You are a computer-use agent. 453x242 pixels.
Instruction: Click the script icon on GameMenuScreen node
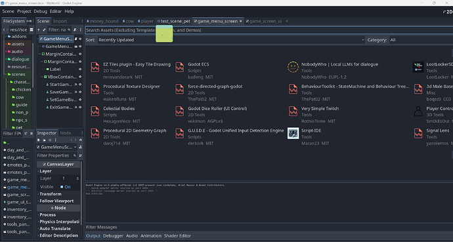coord(76,39)
